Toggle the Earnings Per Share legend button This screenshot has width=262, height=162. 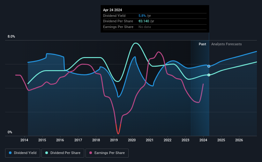107,153
